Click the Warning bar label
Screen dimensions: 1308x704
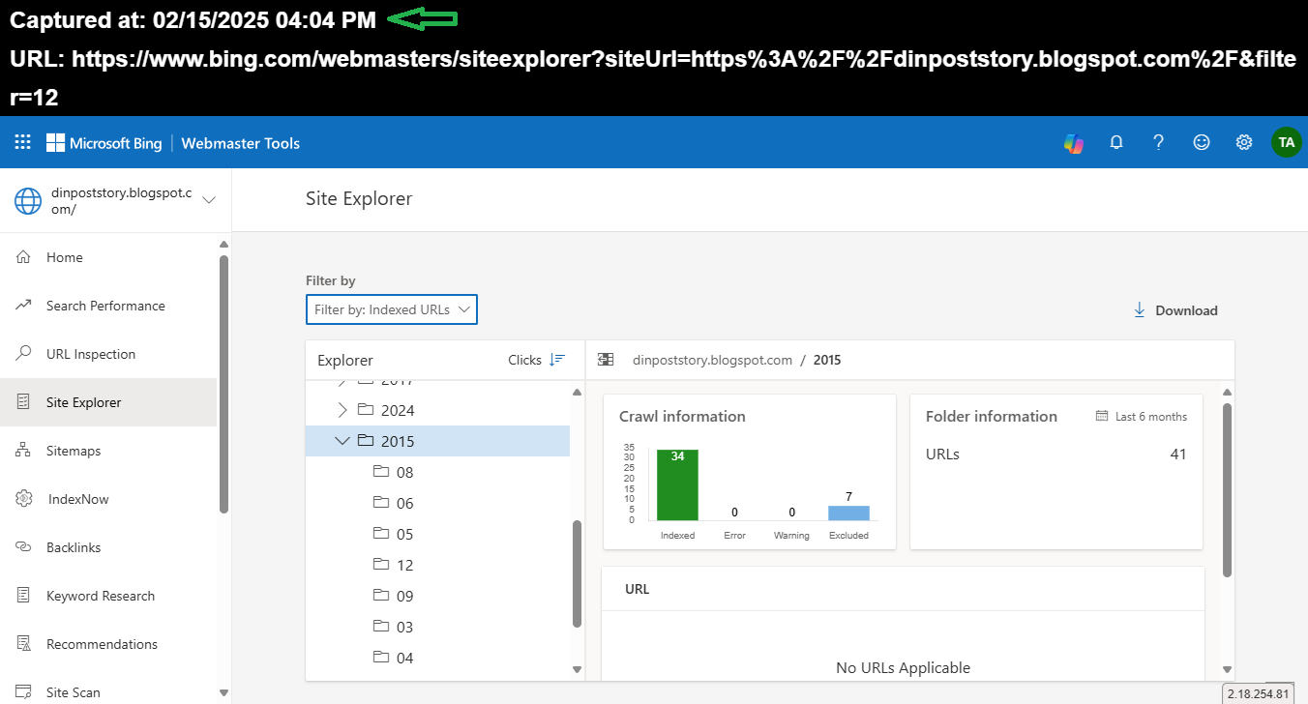(791, 535)
